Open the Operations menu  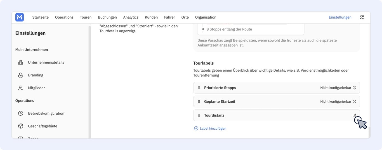click(x=64, y=17)
